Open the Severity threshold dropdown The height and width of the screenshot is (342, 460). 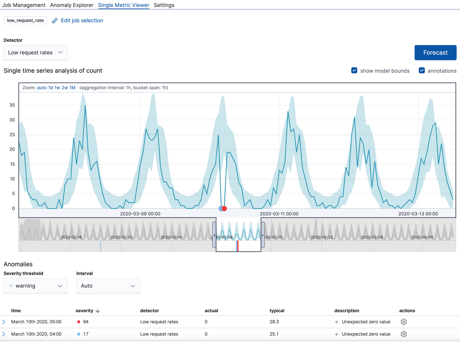tap(35, 286)
